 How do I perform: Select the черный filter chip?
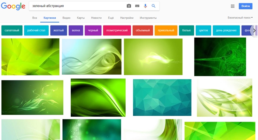pyautogui.click(x=93, y=30)
